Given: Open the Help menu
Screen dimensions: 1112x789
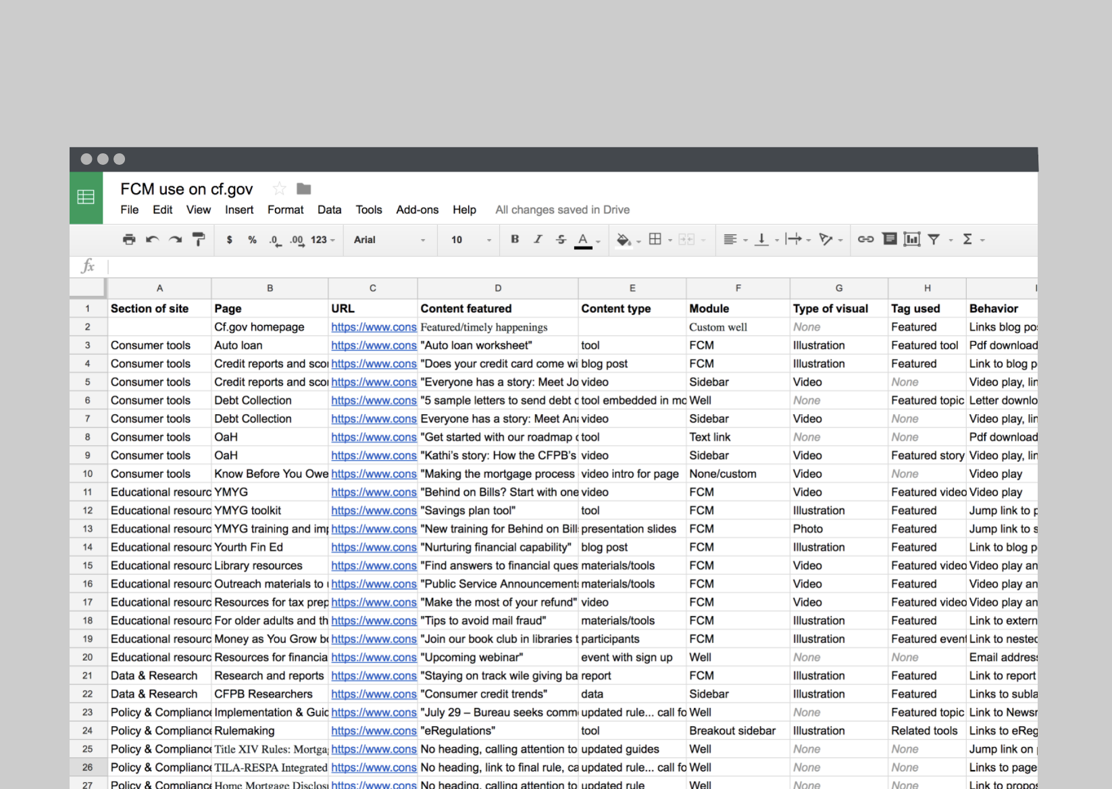Looking at the screenshot, I should click(464, 210).
